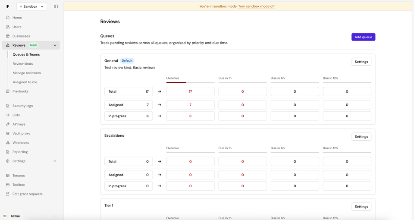Open the Acme account options ellipsis

coord(56,216)
